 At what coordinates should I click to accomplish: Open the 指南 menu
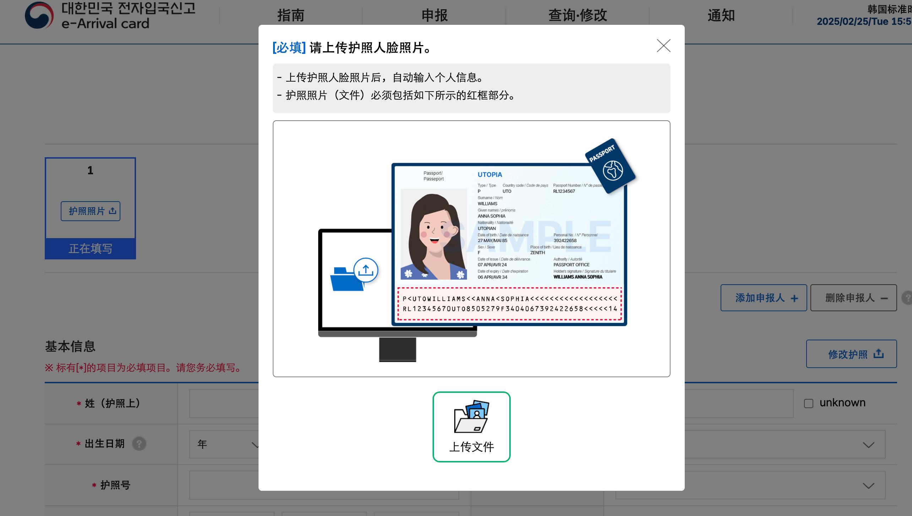(x=291, y=16)
